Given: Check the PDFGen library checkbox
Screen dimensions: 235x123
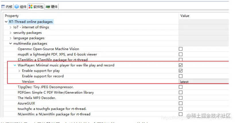Looking at the screenshot, I should pos(180,92).
